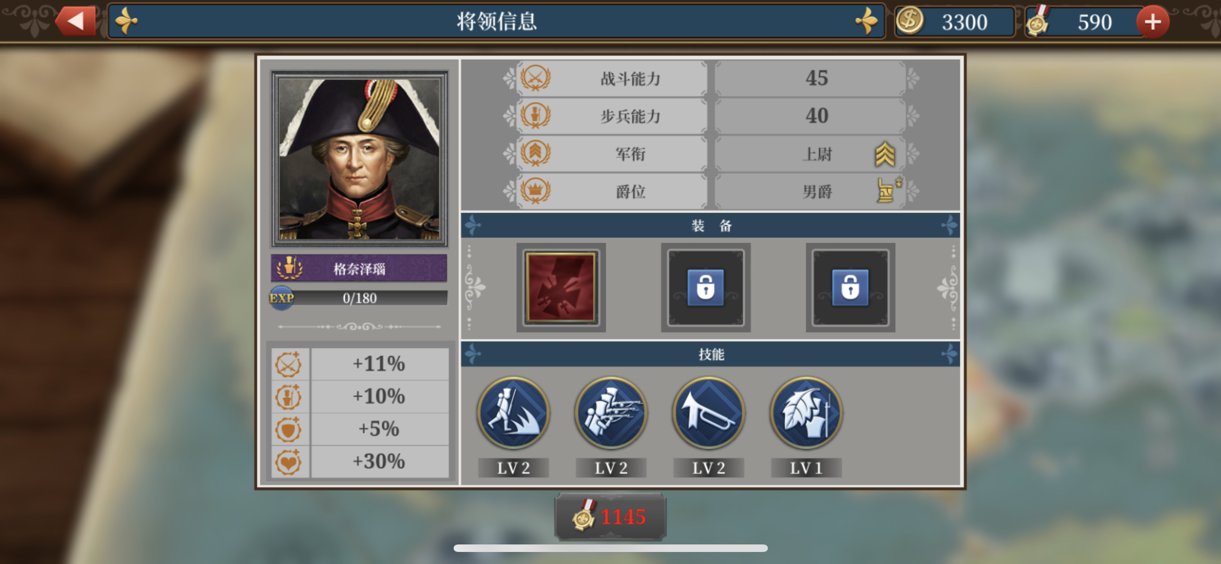Viewport: 1221px width, 564px height.
Task: Select the 爵位 nobility title row
Action: (x=711, y=191)
